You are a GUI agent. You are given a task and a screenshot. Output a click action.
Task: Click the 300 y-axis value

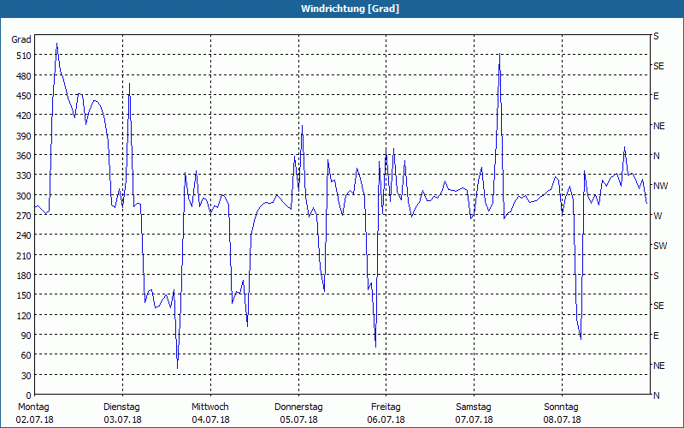pos(24,196)
